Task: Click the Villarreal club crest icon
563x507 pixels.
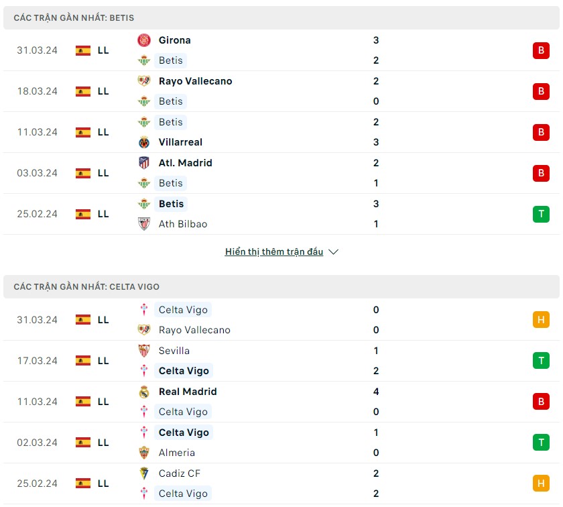Action: click(144, 142)
